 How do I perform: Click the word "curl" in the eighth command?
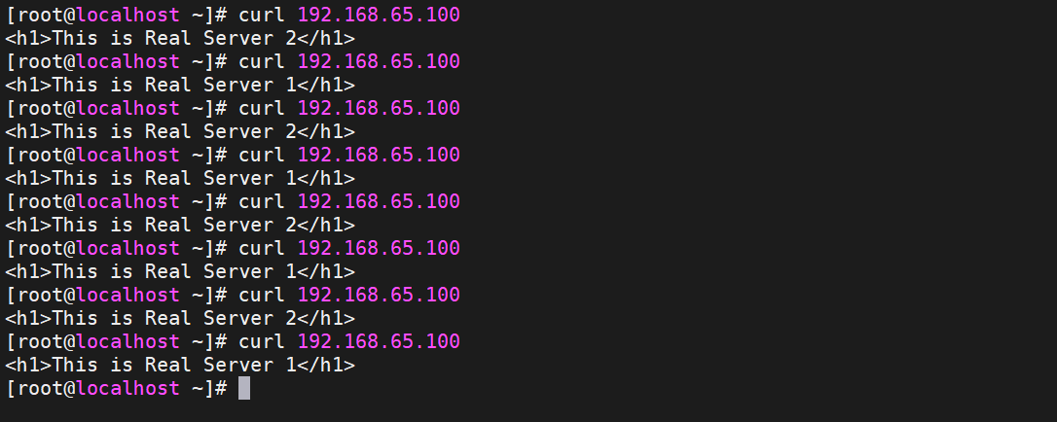click(x=262, y=341)
